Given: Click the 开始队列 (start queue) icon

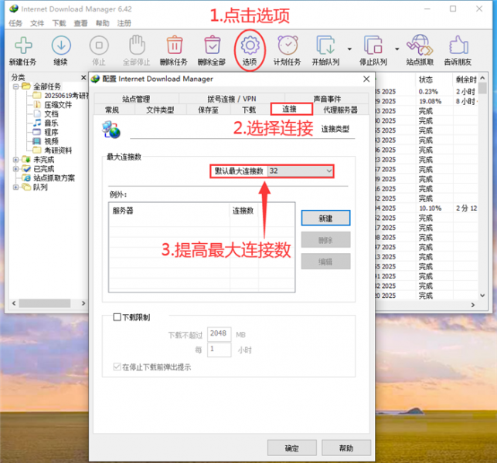Looking at the screenshot, I should [x=325, y=46].
